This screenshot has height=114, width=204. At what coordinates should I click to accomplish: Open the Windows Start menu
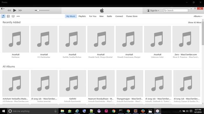point(4,111)
